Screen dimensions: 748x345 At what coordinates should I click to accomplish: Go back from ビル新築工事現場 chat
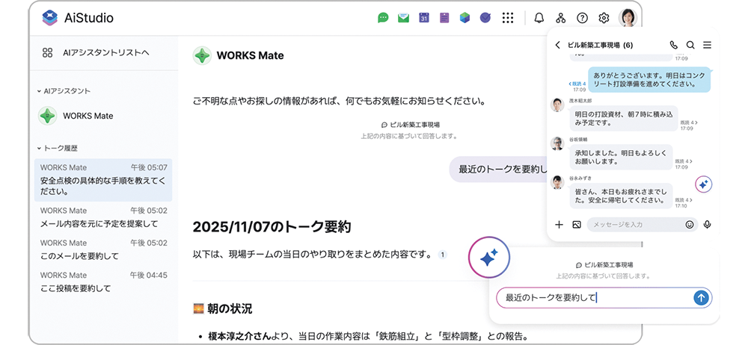point(558,46)
